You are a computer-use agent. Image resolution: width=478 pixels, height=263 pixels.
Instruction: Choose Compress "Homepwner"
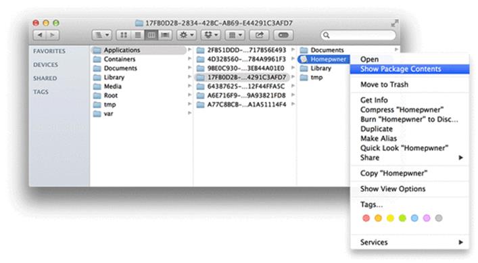click(x=410, y=110)
